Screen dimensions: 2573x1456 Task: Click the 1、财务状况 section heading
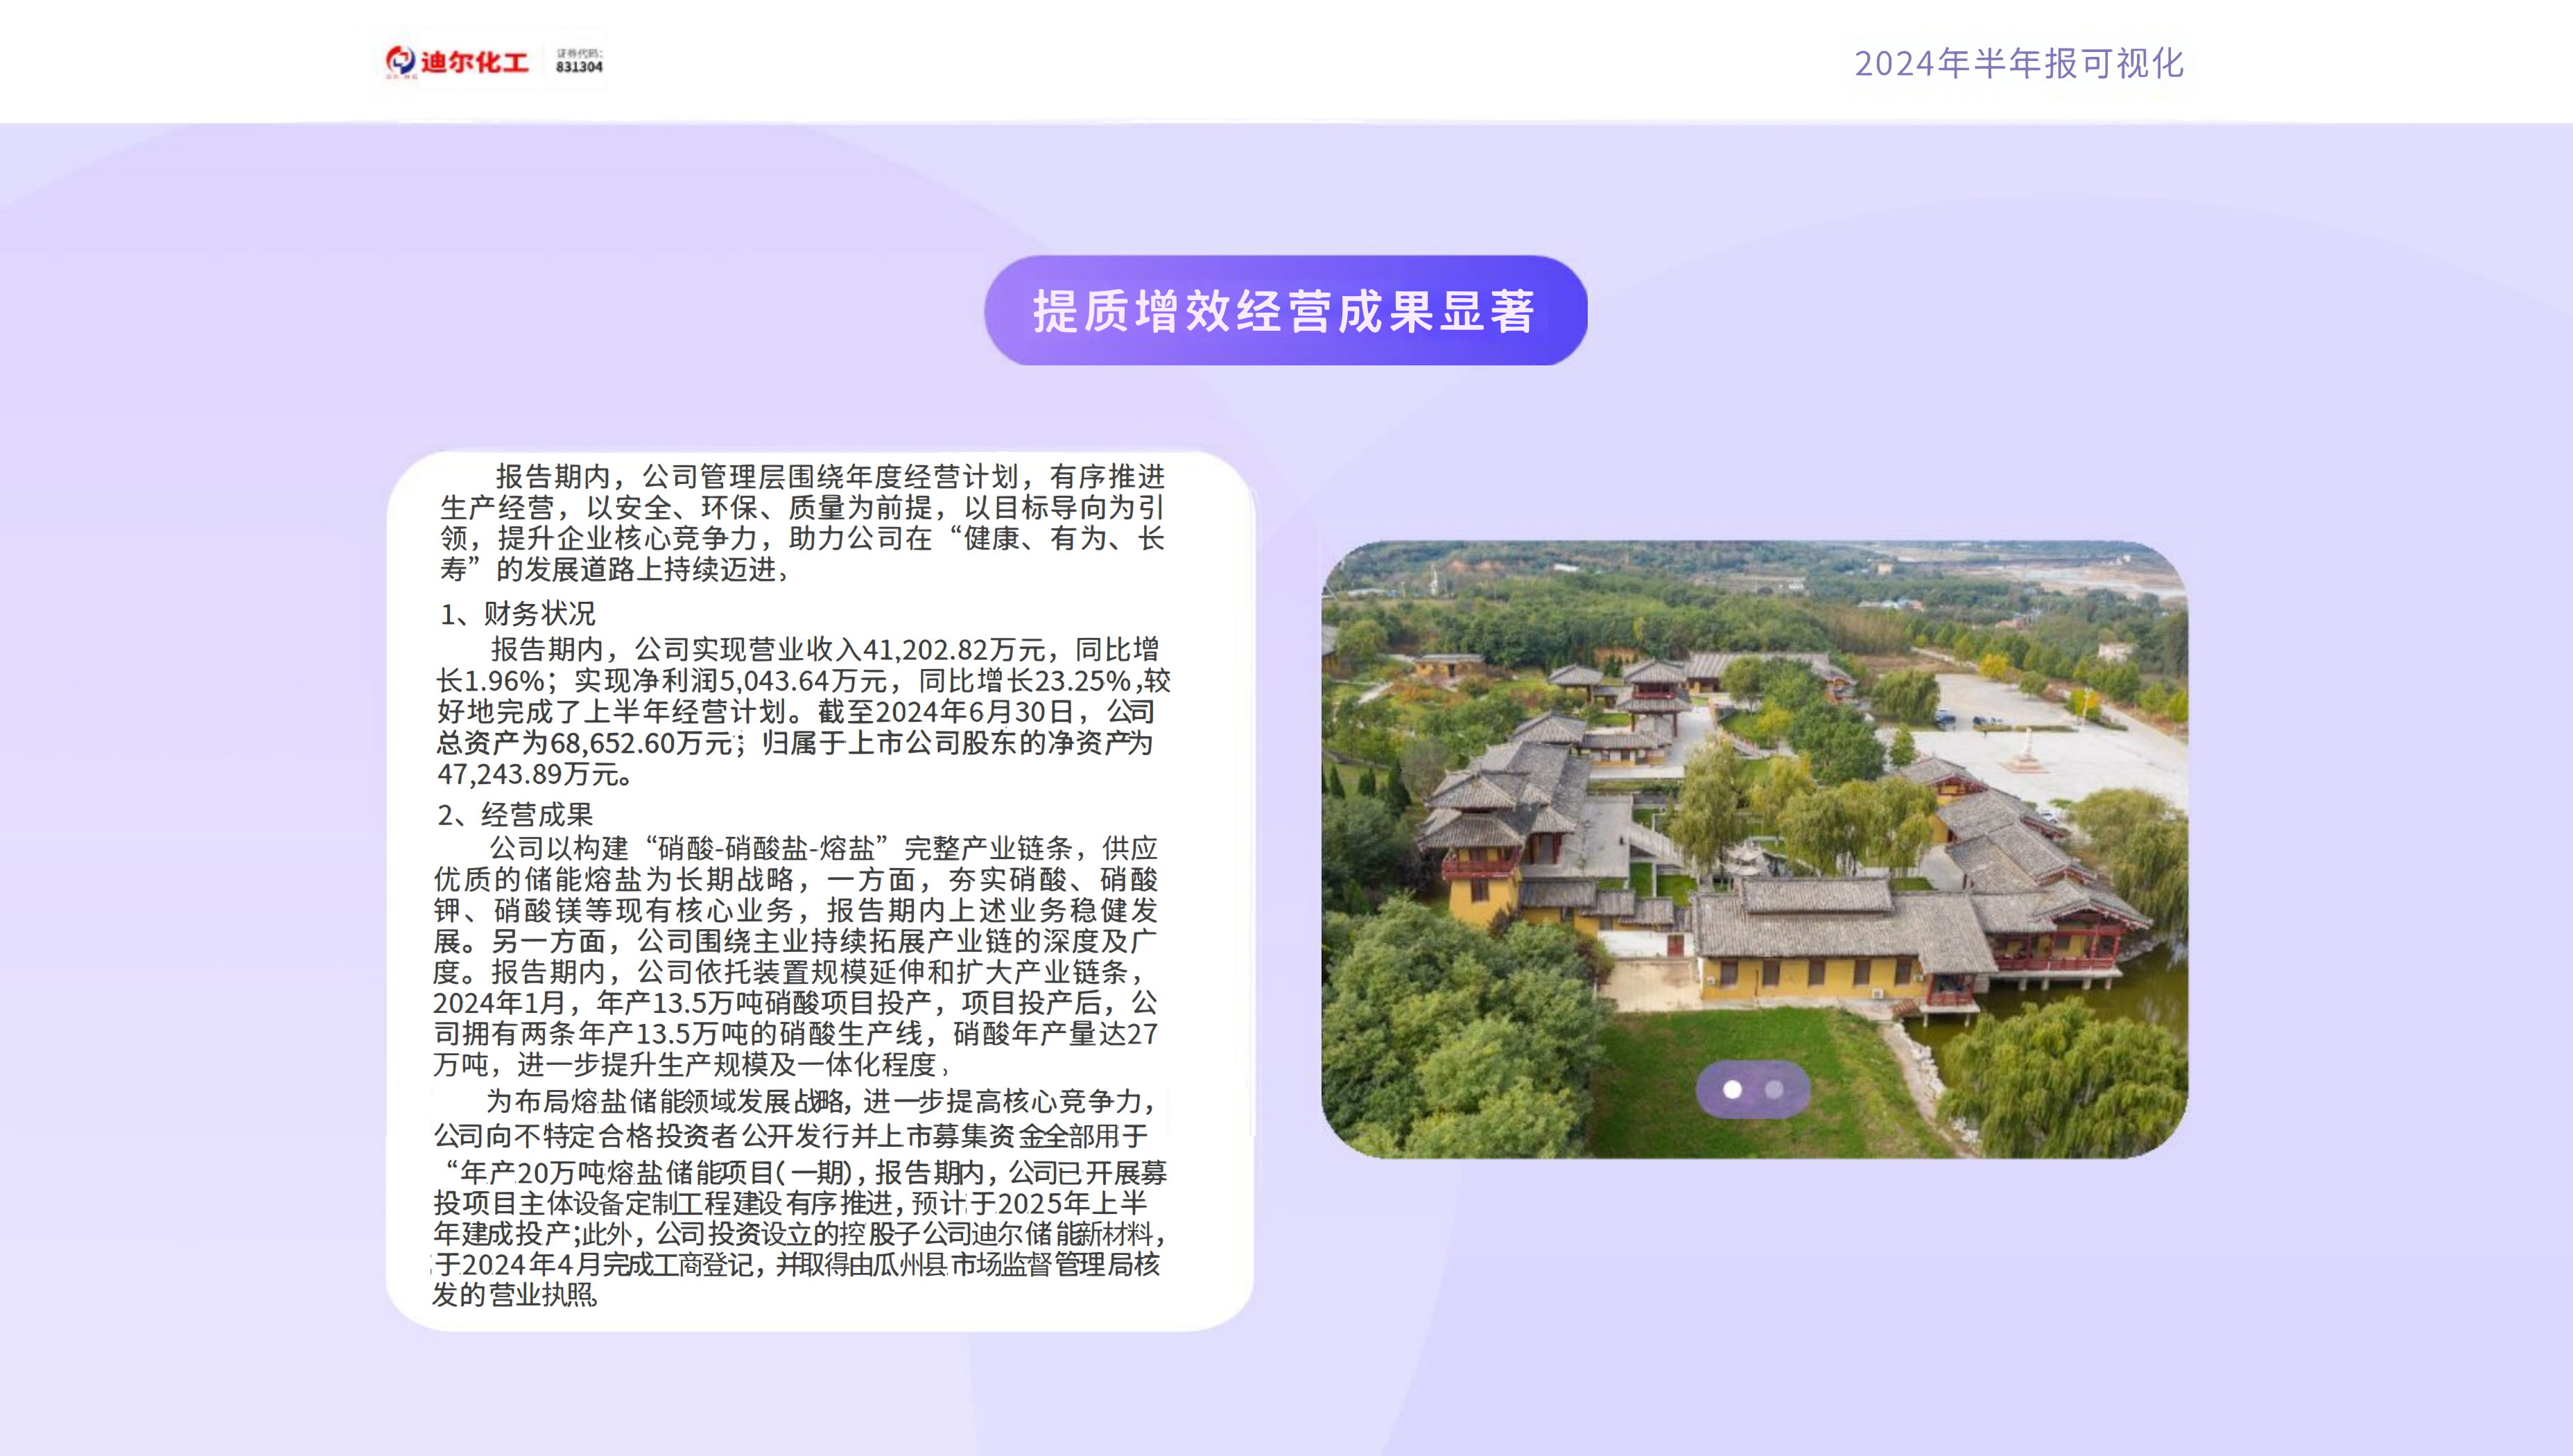pos(518,613)
